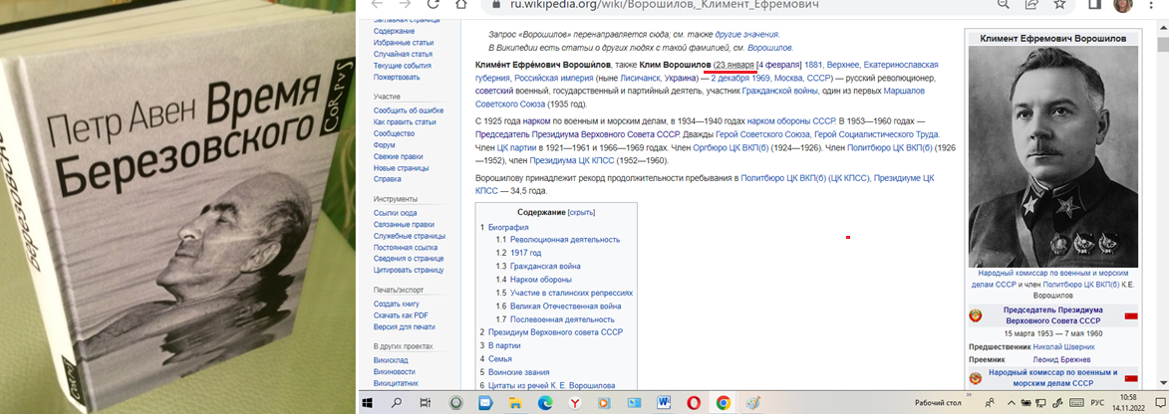Viewport: 1169px width, 414px height.
Task: Open Текущие события in the sidebar
Action: pyautogui.click(x=401, y=66)
